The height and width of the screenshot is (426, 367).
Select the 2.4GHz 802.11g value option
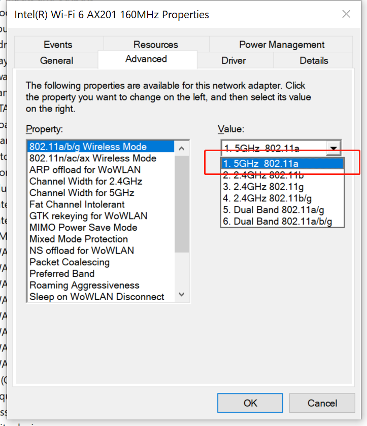(x=282, y=187)
